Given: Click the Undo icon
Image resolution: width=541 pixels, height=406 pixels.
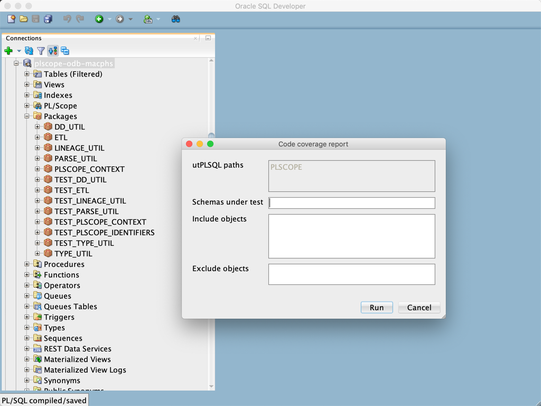Looking at the screenshot, I should click(x=67, y=19).
